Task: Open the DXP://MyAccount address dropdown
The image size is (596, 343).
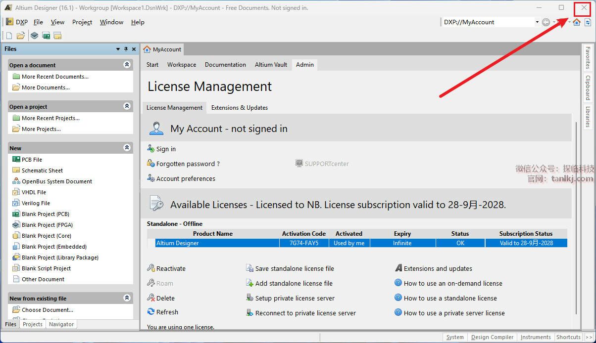Action: pyautogui.click(x=537, y=22)
